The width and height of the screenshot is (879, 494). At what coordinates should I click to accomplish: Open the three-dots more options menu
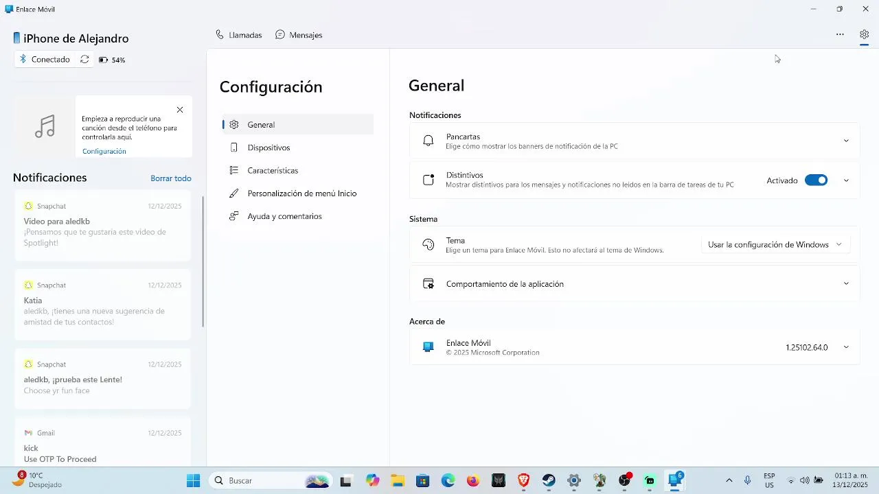tap(840, 34)
